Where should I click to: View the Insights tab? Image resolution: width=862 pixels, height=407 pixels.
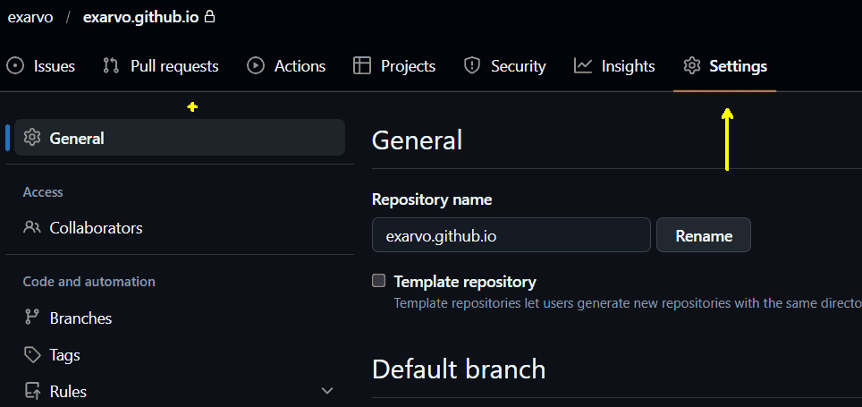614,66
